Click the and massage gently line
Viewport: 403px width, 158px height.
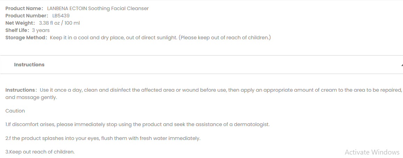point(31,98)
